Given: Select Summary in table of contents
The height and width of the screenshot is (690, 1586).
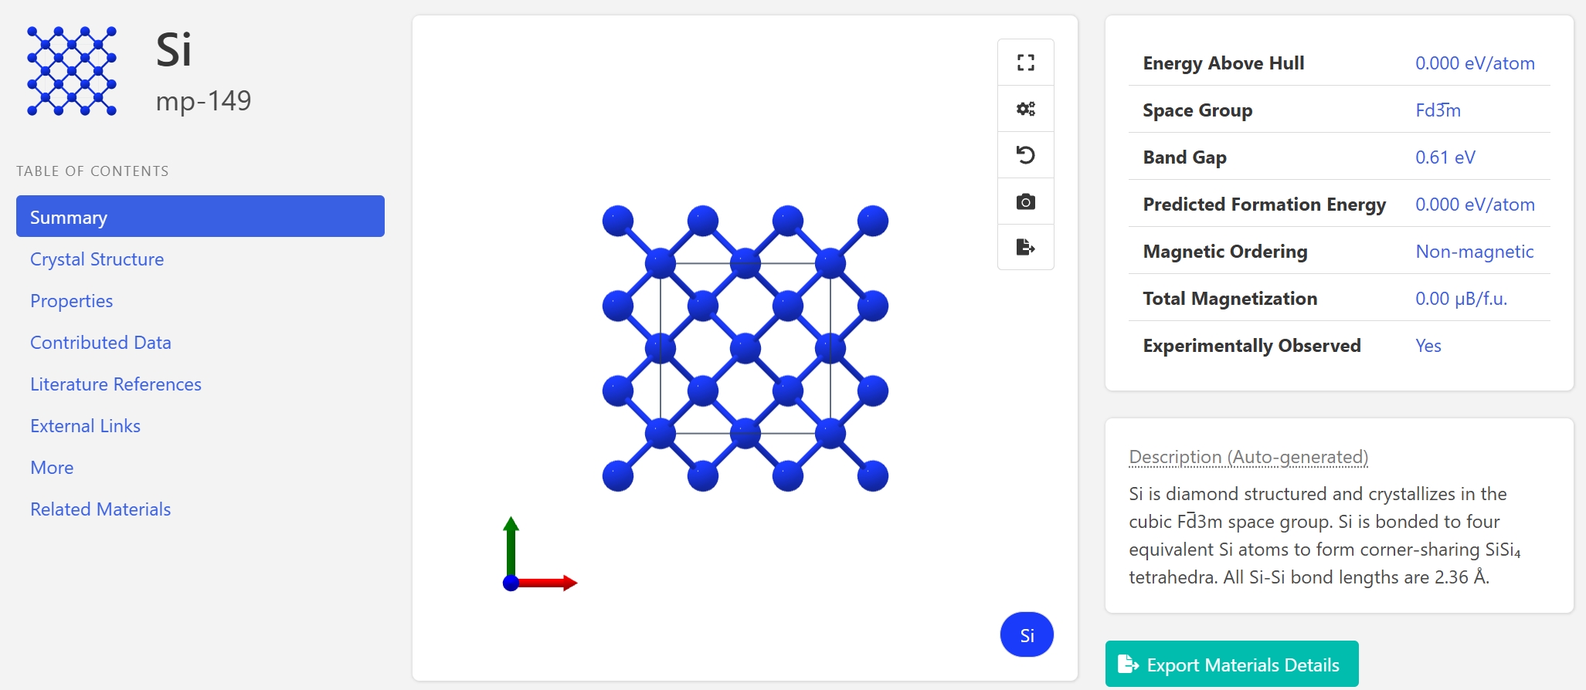Looking at the screenshot, I should (200, 217).
